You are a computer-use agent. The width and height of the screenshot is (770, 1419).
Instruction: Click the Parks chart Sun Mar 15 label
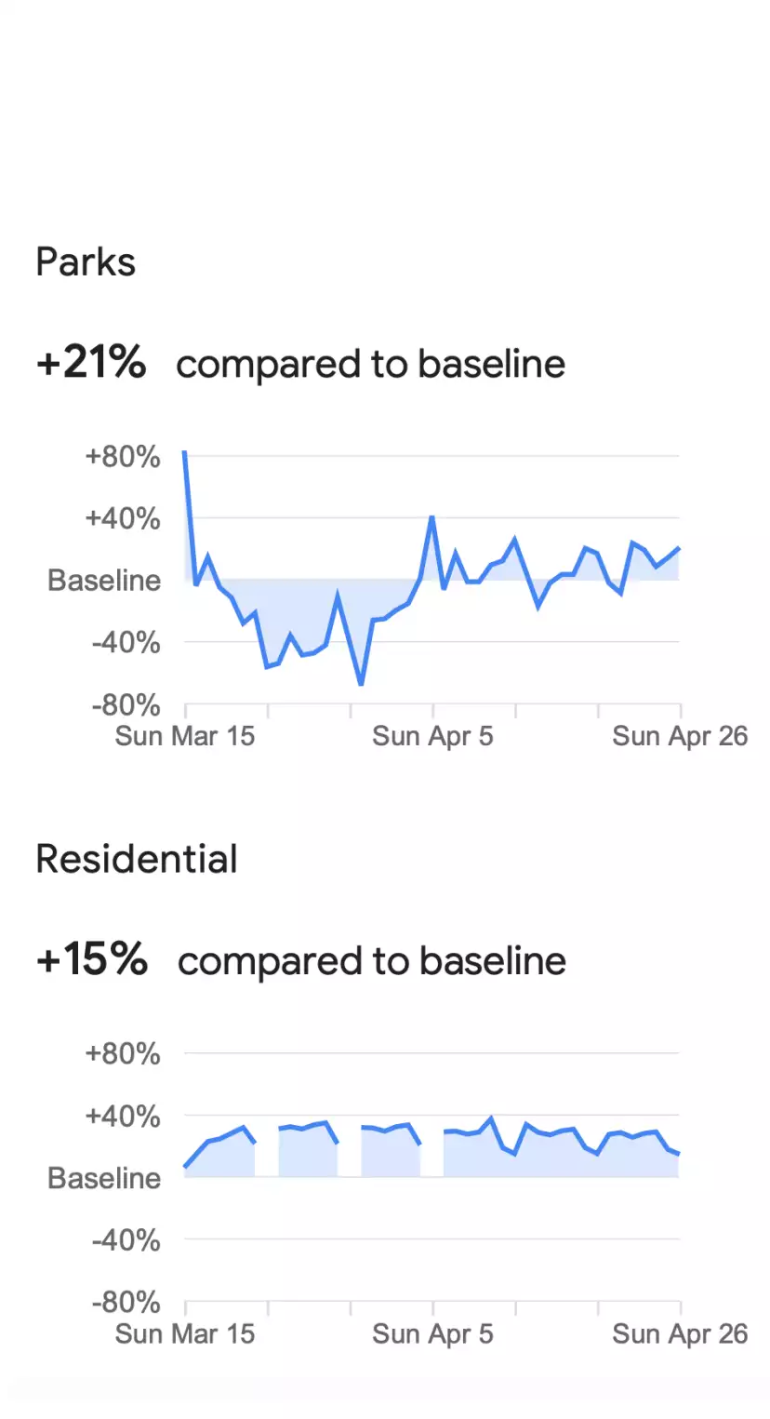coord(185,736)
